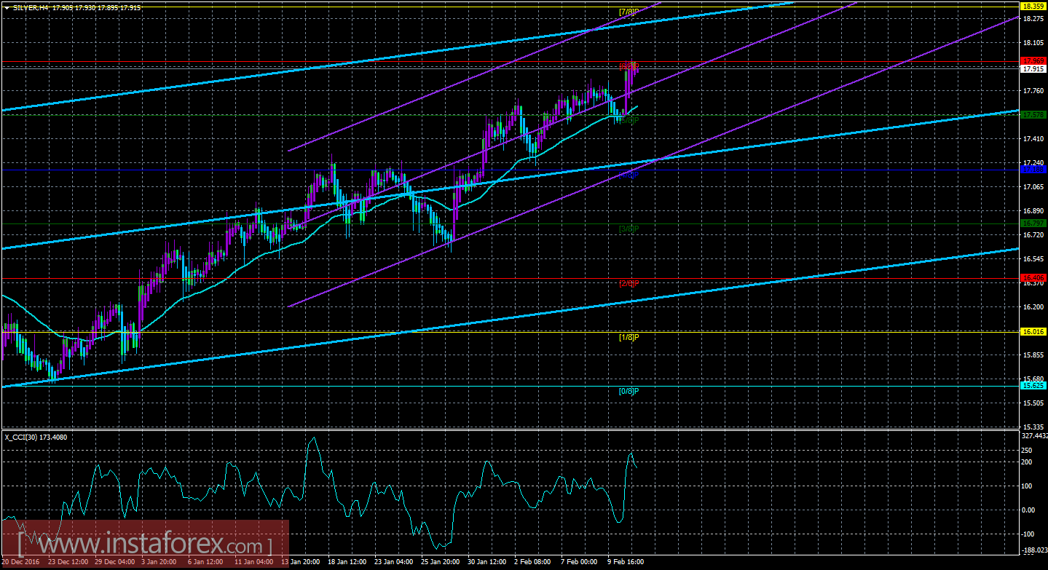Click the 16.200 price axis value
This screenshot has width=1048, height=570.
coord(1033,306)
